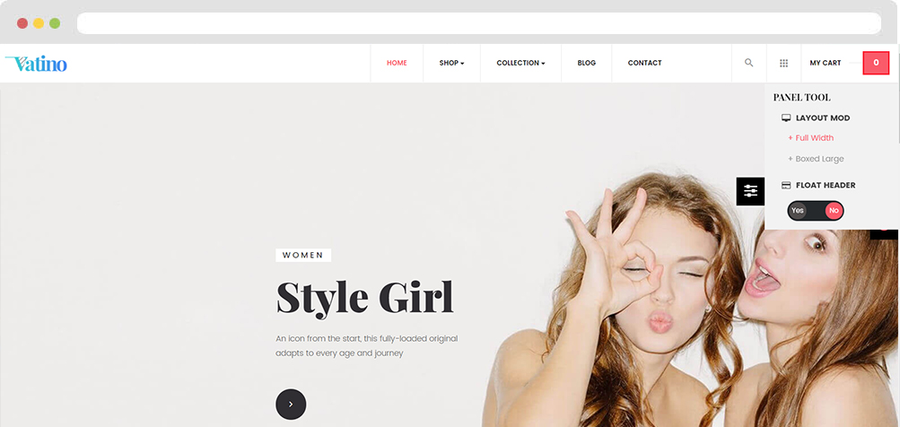The width and height of the screenshot is (900, 427).
Task: Click the browser address bar
Action: 478,23
